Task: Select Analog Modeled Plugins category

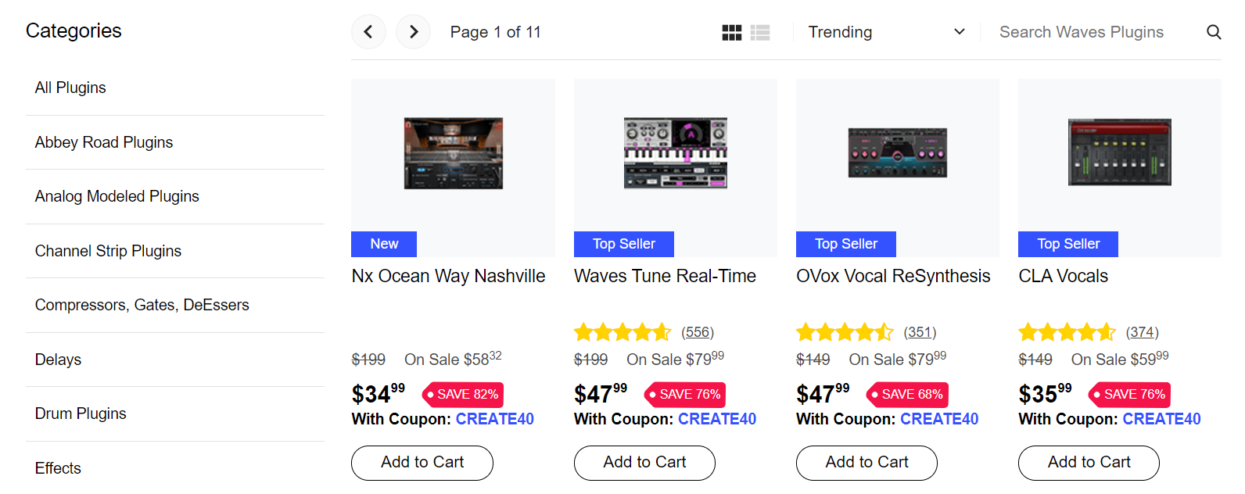Action: click(x=117, y=196)
